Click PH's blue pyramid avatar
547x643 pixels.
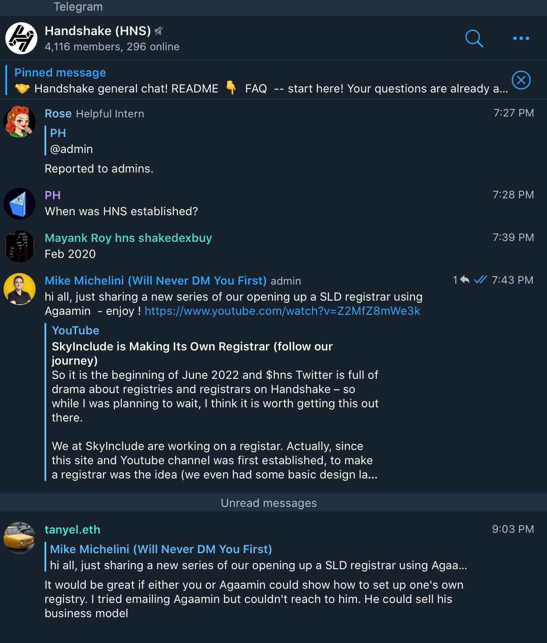(20, 204)
